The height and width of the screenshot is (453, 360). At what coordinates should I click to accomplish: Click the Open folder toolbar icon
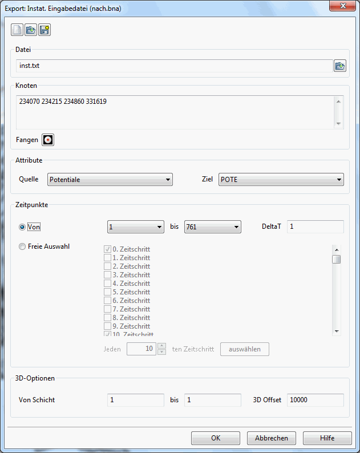pos(31,30)
